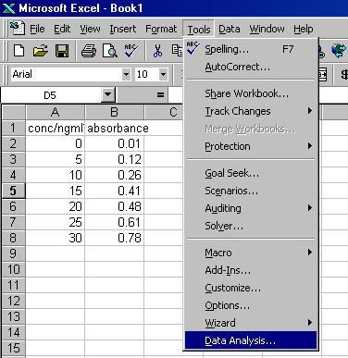Select column A header
348x358 pixels.
tap(56, 112)
